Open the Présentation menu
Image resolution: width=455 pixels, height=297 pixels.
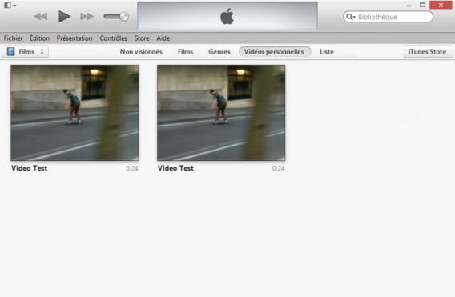(74, 38)
